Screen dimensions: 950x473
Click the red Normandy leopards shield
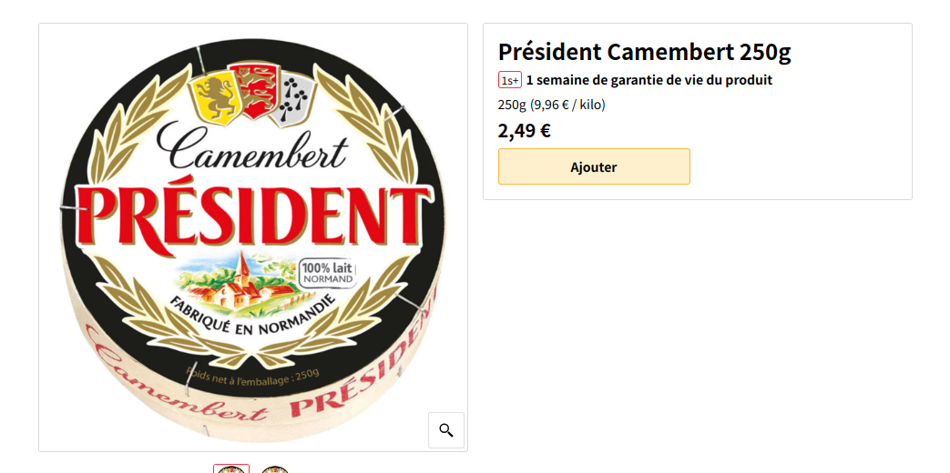pyautogui.click(x=257, y=90)
